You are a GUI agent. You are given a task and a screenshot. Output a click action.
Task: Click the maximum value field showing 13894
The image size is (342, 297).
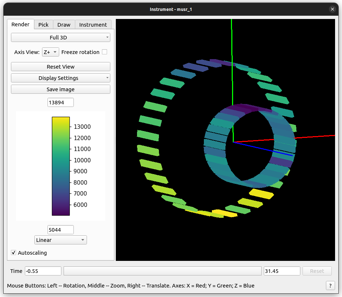61,103
